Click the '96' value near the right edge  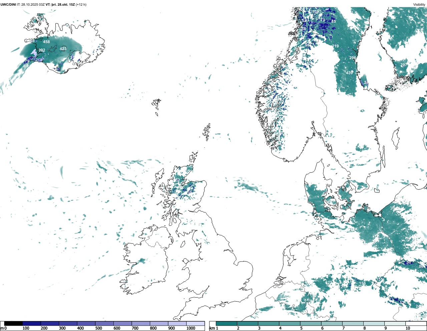point(421,267)
